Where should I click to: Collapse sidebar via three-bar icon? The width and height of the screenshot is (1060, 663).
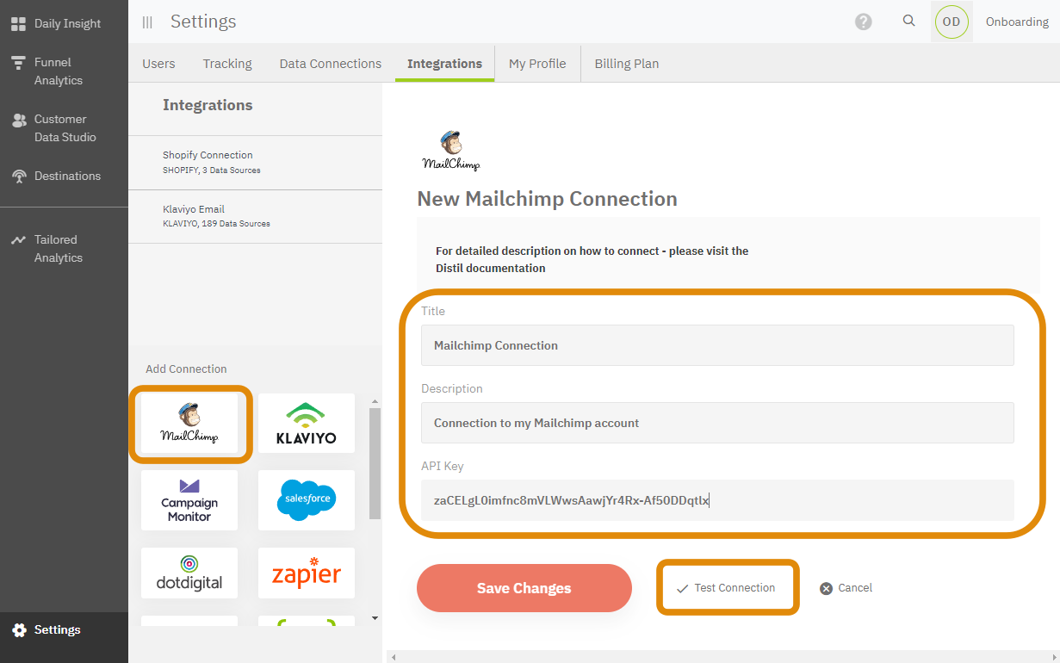pos(147,22)
